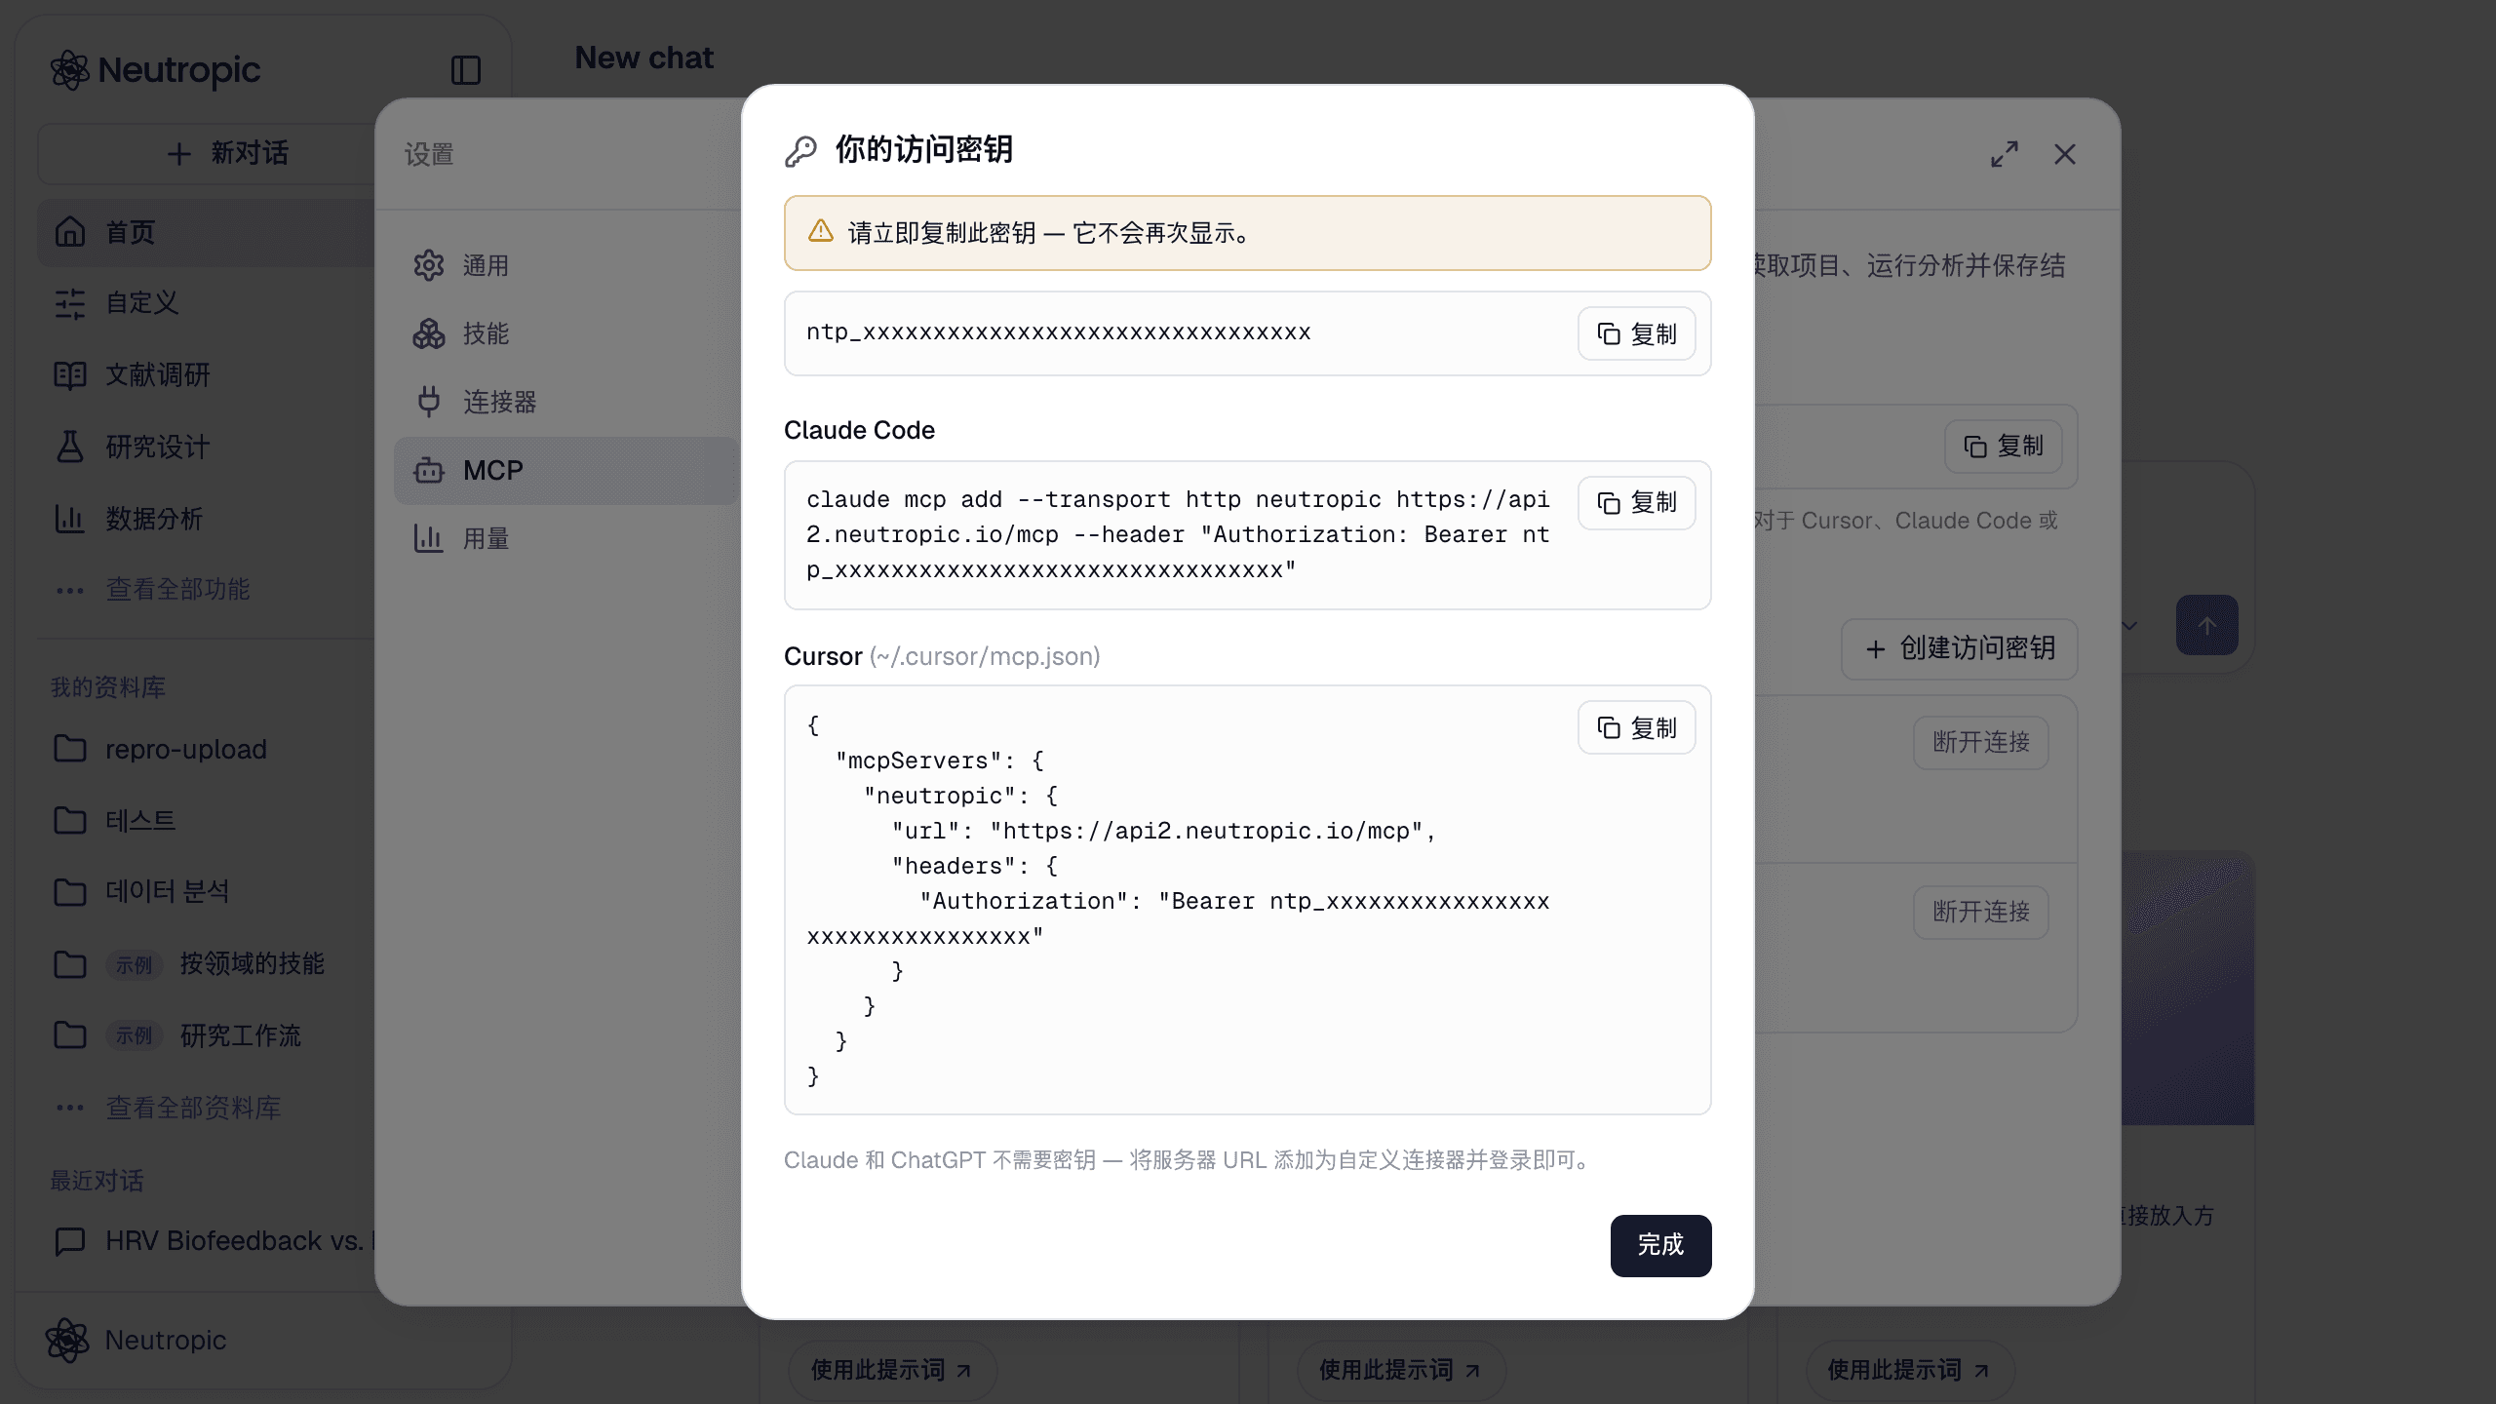Expand the settings dialog to fullscreen

click(2005, 154)
